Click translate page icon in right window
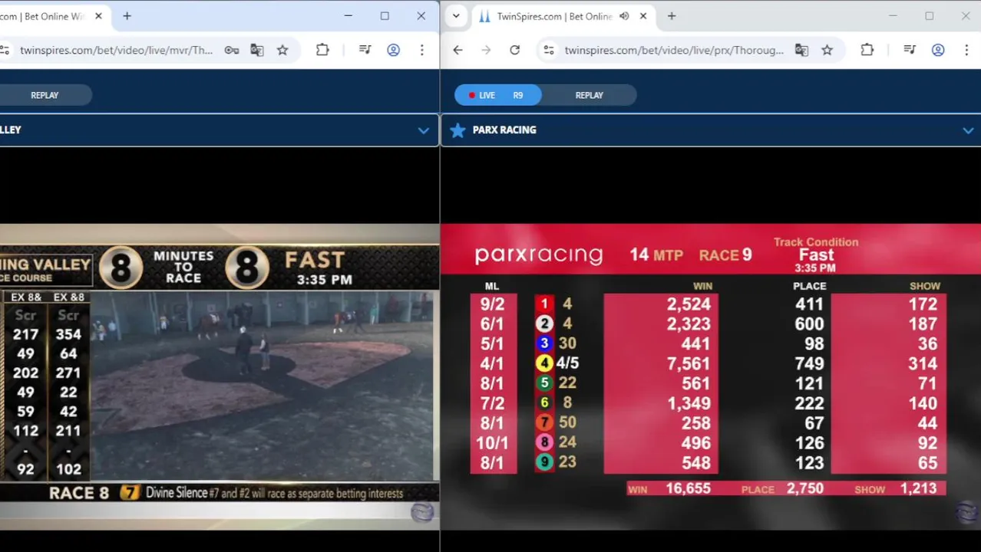981x552 pixels. coord(801,50)
